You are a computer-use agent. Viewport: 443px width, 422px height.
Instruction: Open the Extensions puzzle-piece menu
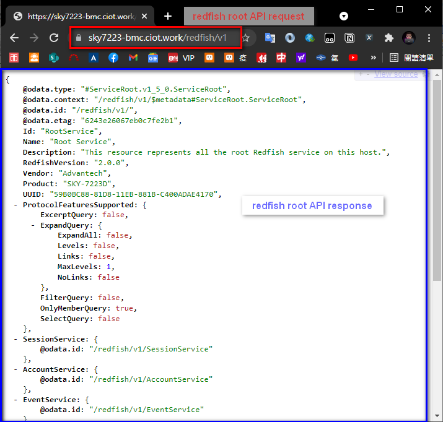coord(388,38)
